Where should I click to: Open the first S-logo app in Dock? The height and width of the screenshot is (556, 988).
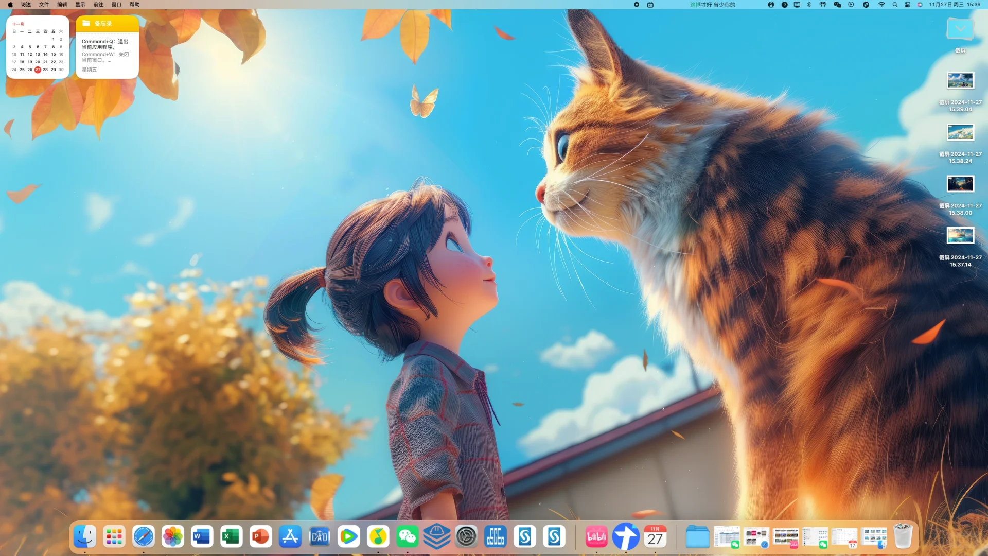[525, 537]
